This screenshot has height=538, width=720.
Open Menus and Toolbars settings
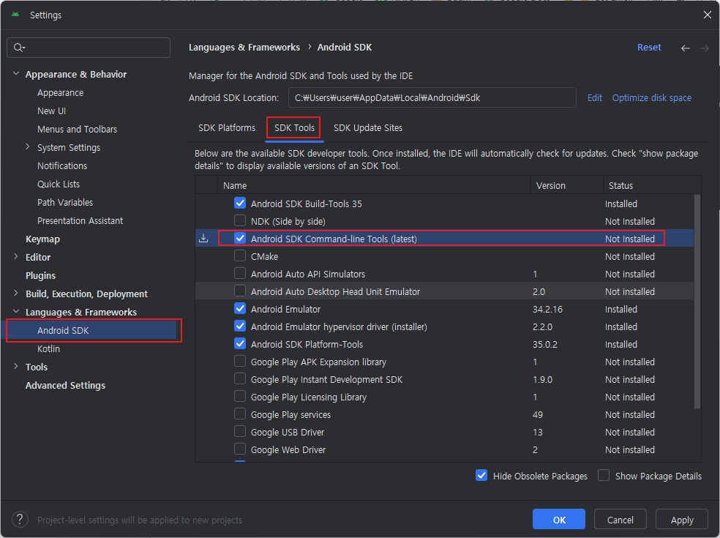77,129
